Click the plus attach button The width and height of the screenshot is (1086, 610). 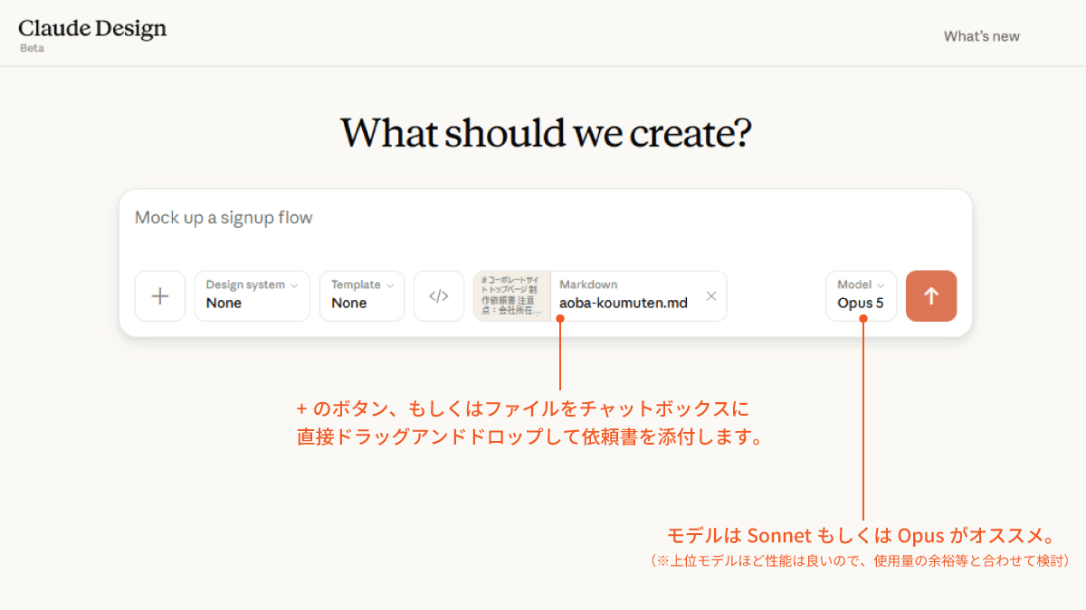pyautogui.click(x=160, y=296)
